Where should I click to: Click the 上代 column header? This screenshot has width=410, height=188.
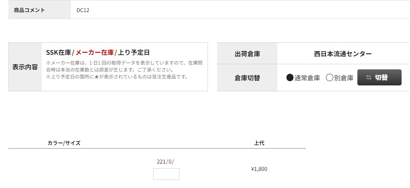coord(259,143)
